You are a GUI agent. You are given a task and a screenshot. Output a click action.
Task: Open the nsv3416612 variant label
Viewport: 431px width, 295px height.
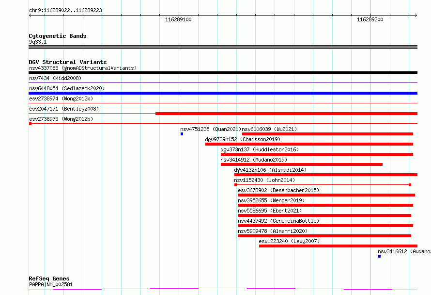[x=404, y=251]
